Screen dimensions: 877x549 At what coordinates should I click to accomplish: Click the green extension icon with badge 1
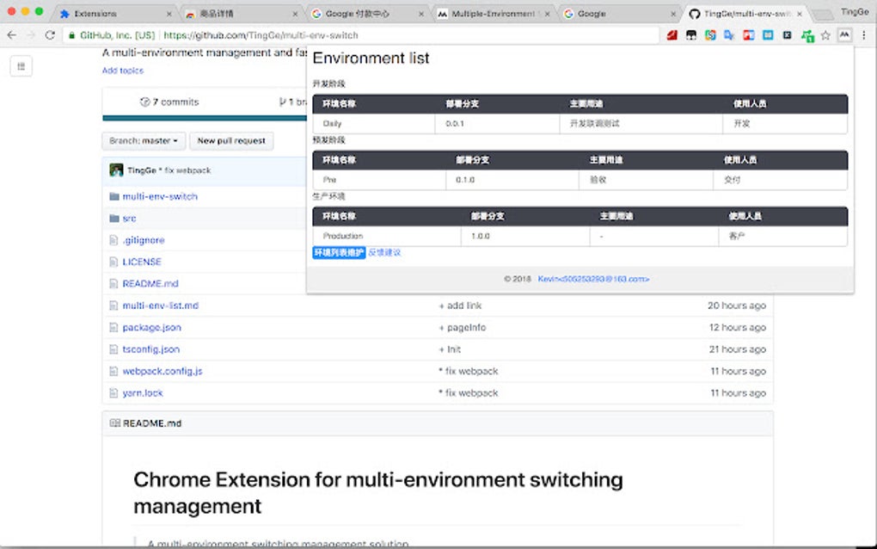tap(808, 35)
